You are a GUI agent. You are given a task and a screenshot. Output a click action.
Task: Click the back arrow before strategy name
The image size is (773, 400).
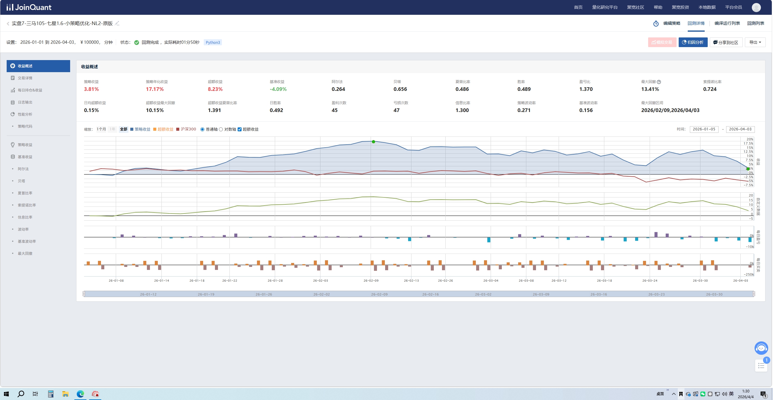[8, 24]
